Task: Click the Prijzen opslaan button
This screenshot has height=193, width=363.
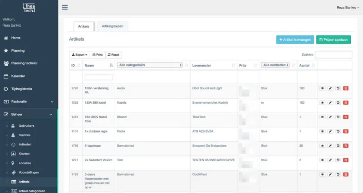Action: coord(334,39)
